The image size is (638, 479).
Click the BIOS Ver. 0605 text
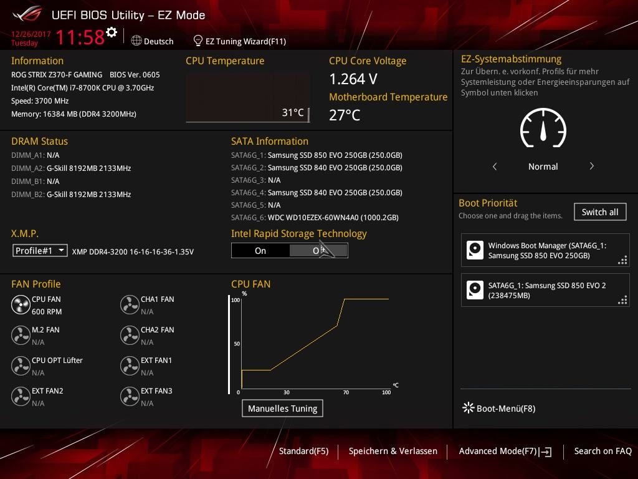point(135,75)
